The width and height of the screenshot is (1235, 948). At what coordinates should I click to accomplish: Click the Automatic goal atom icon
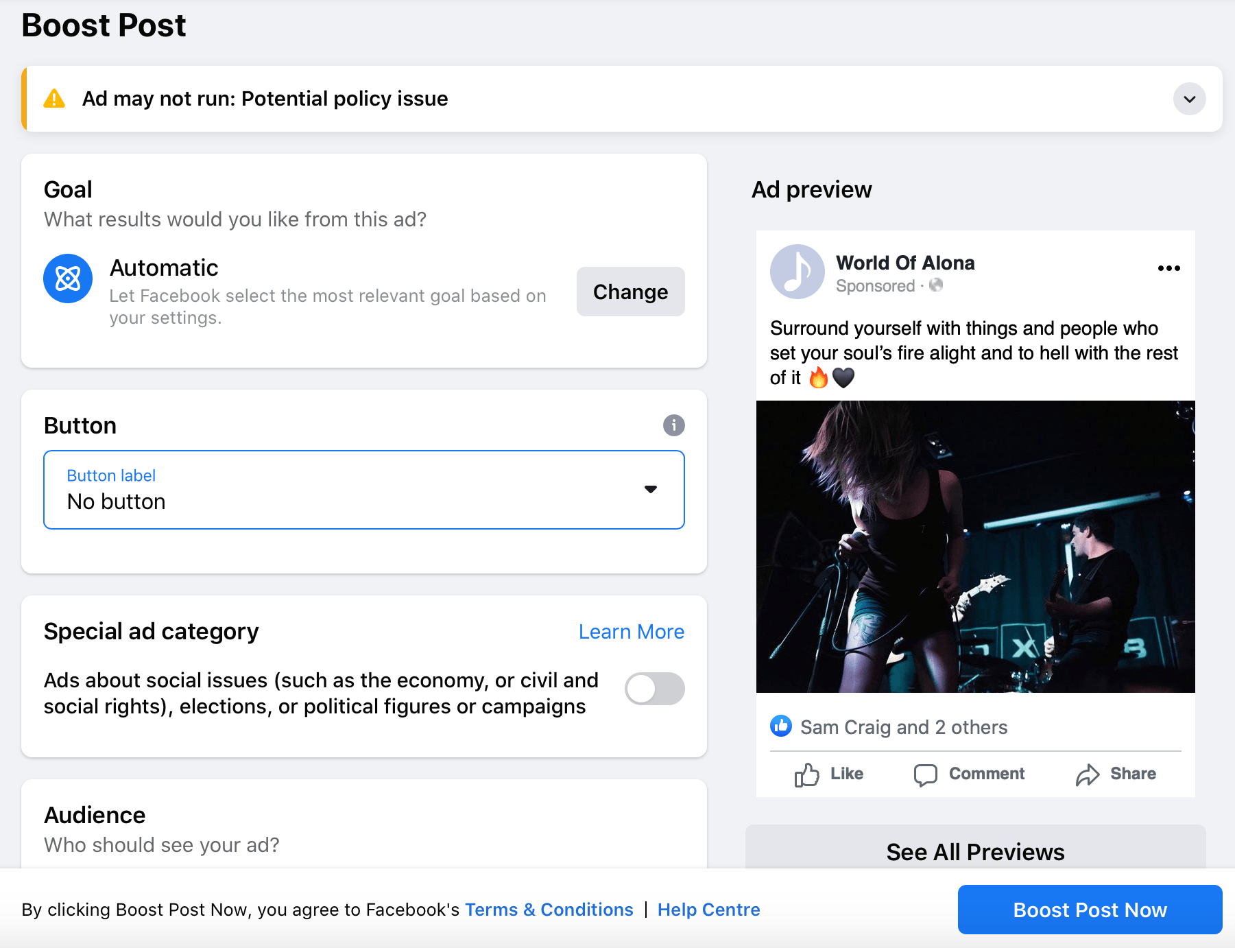pos(68,279)
